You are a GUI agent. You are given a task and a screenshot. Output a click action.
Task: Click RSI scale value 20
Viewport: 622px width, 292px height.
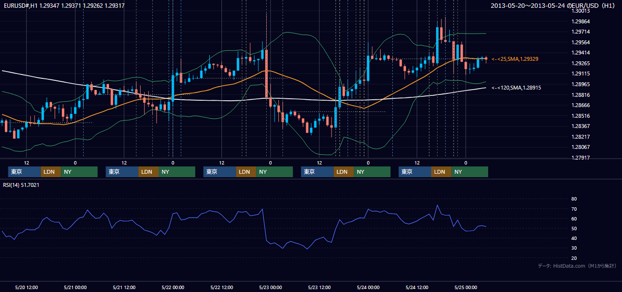point(574,258)
